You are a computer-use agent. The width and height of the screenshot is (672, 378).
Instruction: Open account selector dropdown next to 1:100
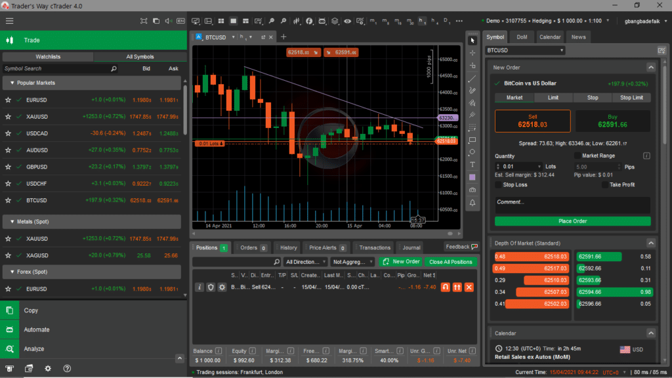pos(608,20)
